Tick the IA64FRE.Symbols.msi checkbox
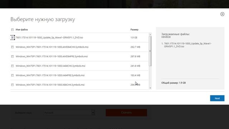Viewport: 229px width, 129px height. pos(13,75)
